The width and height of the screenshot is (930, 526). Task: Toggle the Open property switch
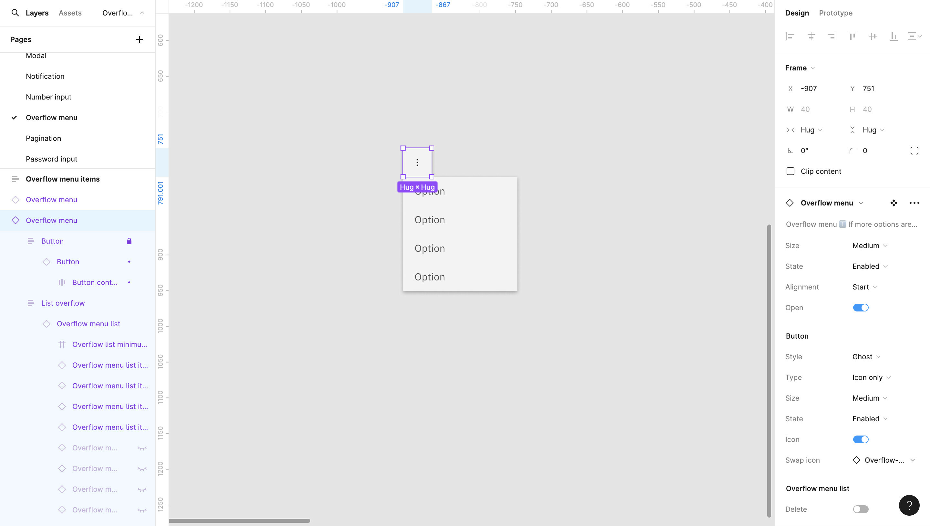tap(861, 308)
